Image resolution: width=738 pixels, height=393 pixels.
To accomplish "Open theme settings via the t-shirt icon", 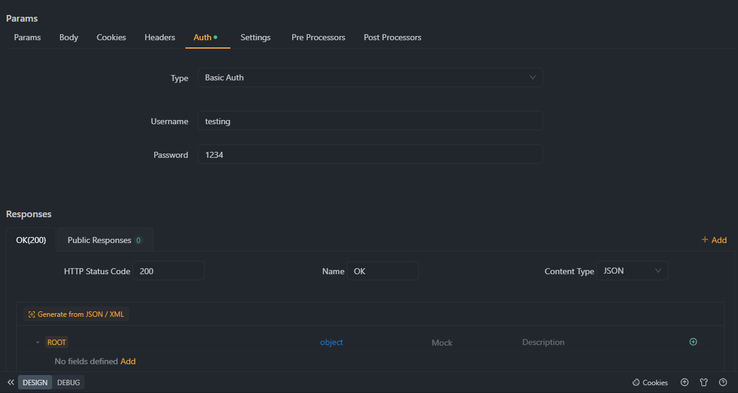I will (x=704, y=382).
